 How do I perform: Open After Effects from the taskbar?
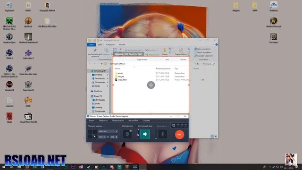(73, 167)
